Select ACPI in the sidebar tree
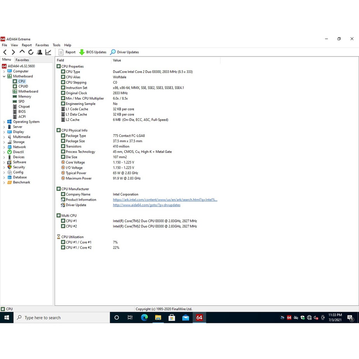The width and height of the screenshot is (359, 359). (22, 116)
